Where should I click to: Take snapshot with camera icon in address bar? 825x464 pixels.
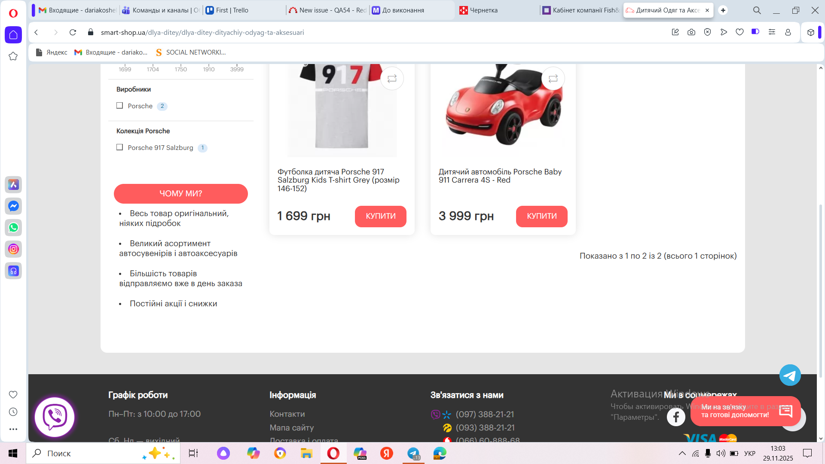click(x=691, y=32)
